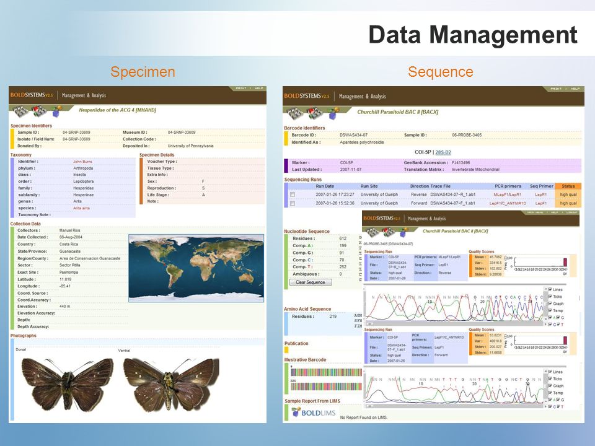This screenshot has height=446, width=595.
Task: Open the Dorsal butterfly photograph
Action: point(67,384)
